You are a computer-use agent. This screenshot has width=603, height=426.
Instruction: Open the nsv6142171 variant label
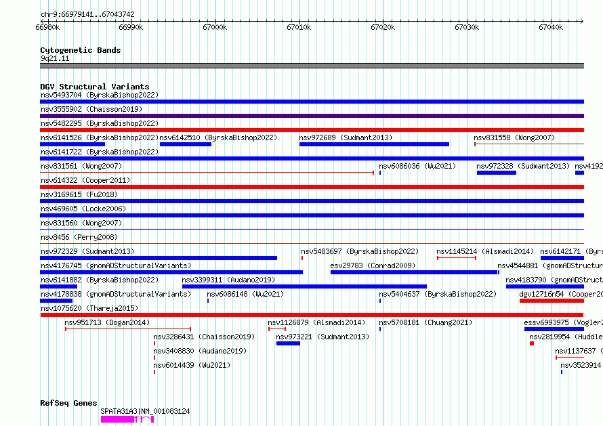pyautogui.click(x=571, y=251)
